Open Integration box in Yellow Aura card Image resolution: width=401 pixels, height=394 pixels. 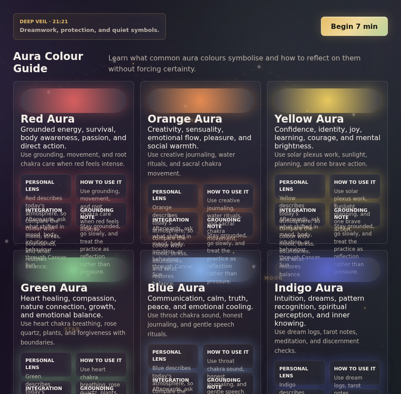[300, 215]
